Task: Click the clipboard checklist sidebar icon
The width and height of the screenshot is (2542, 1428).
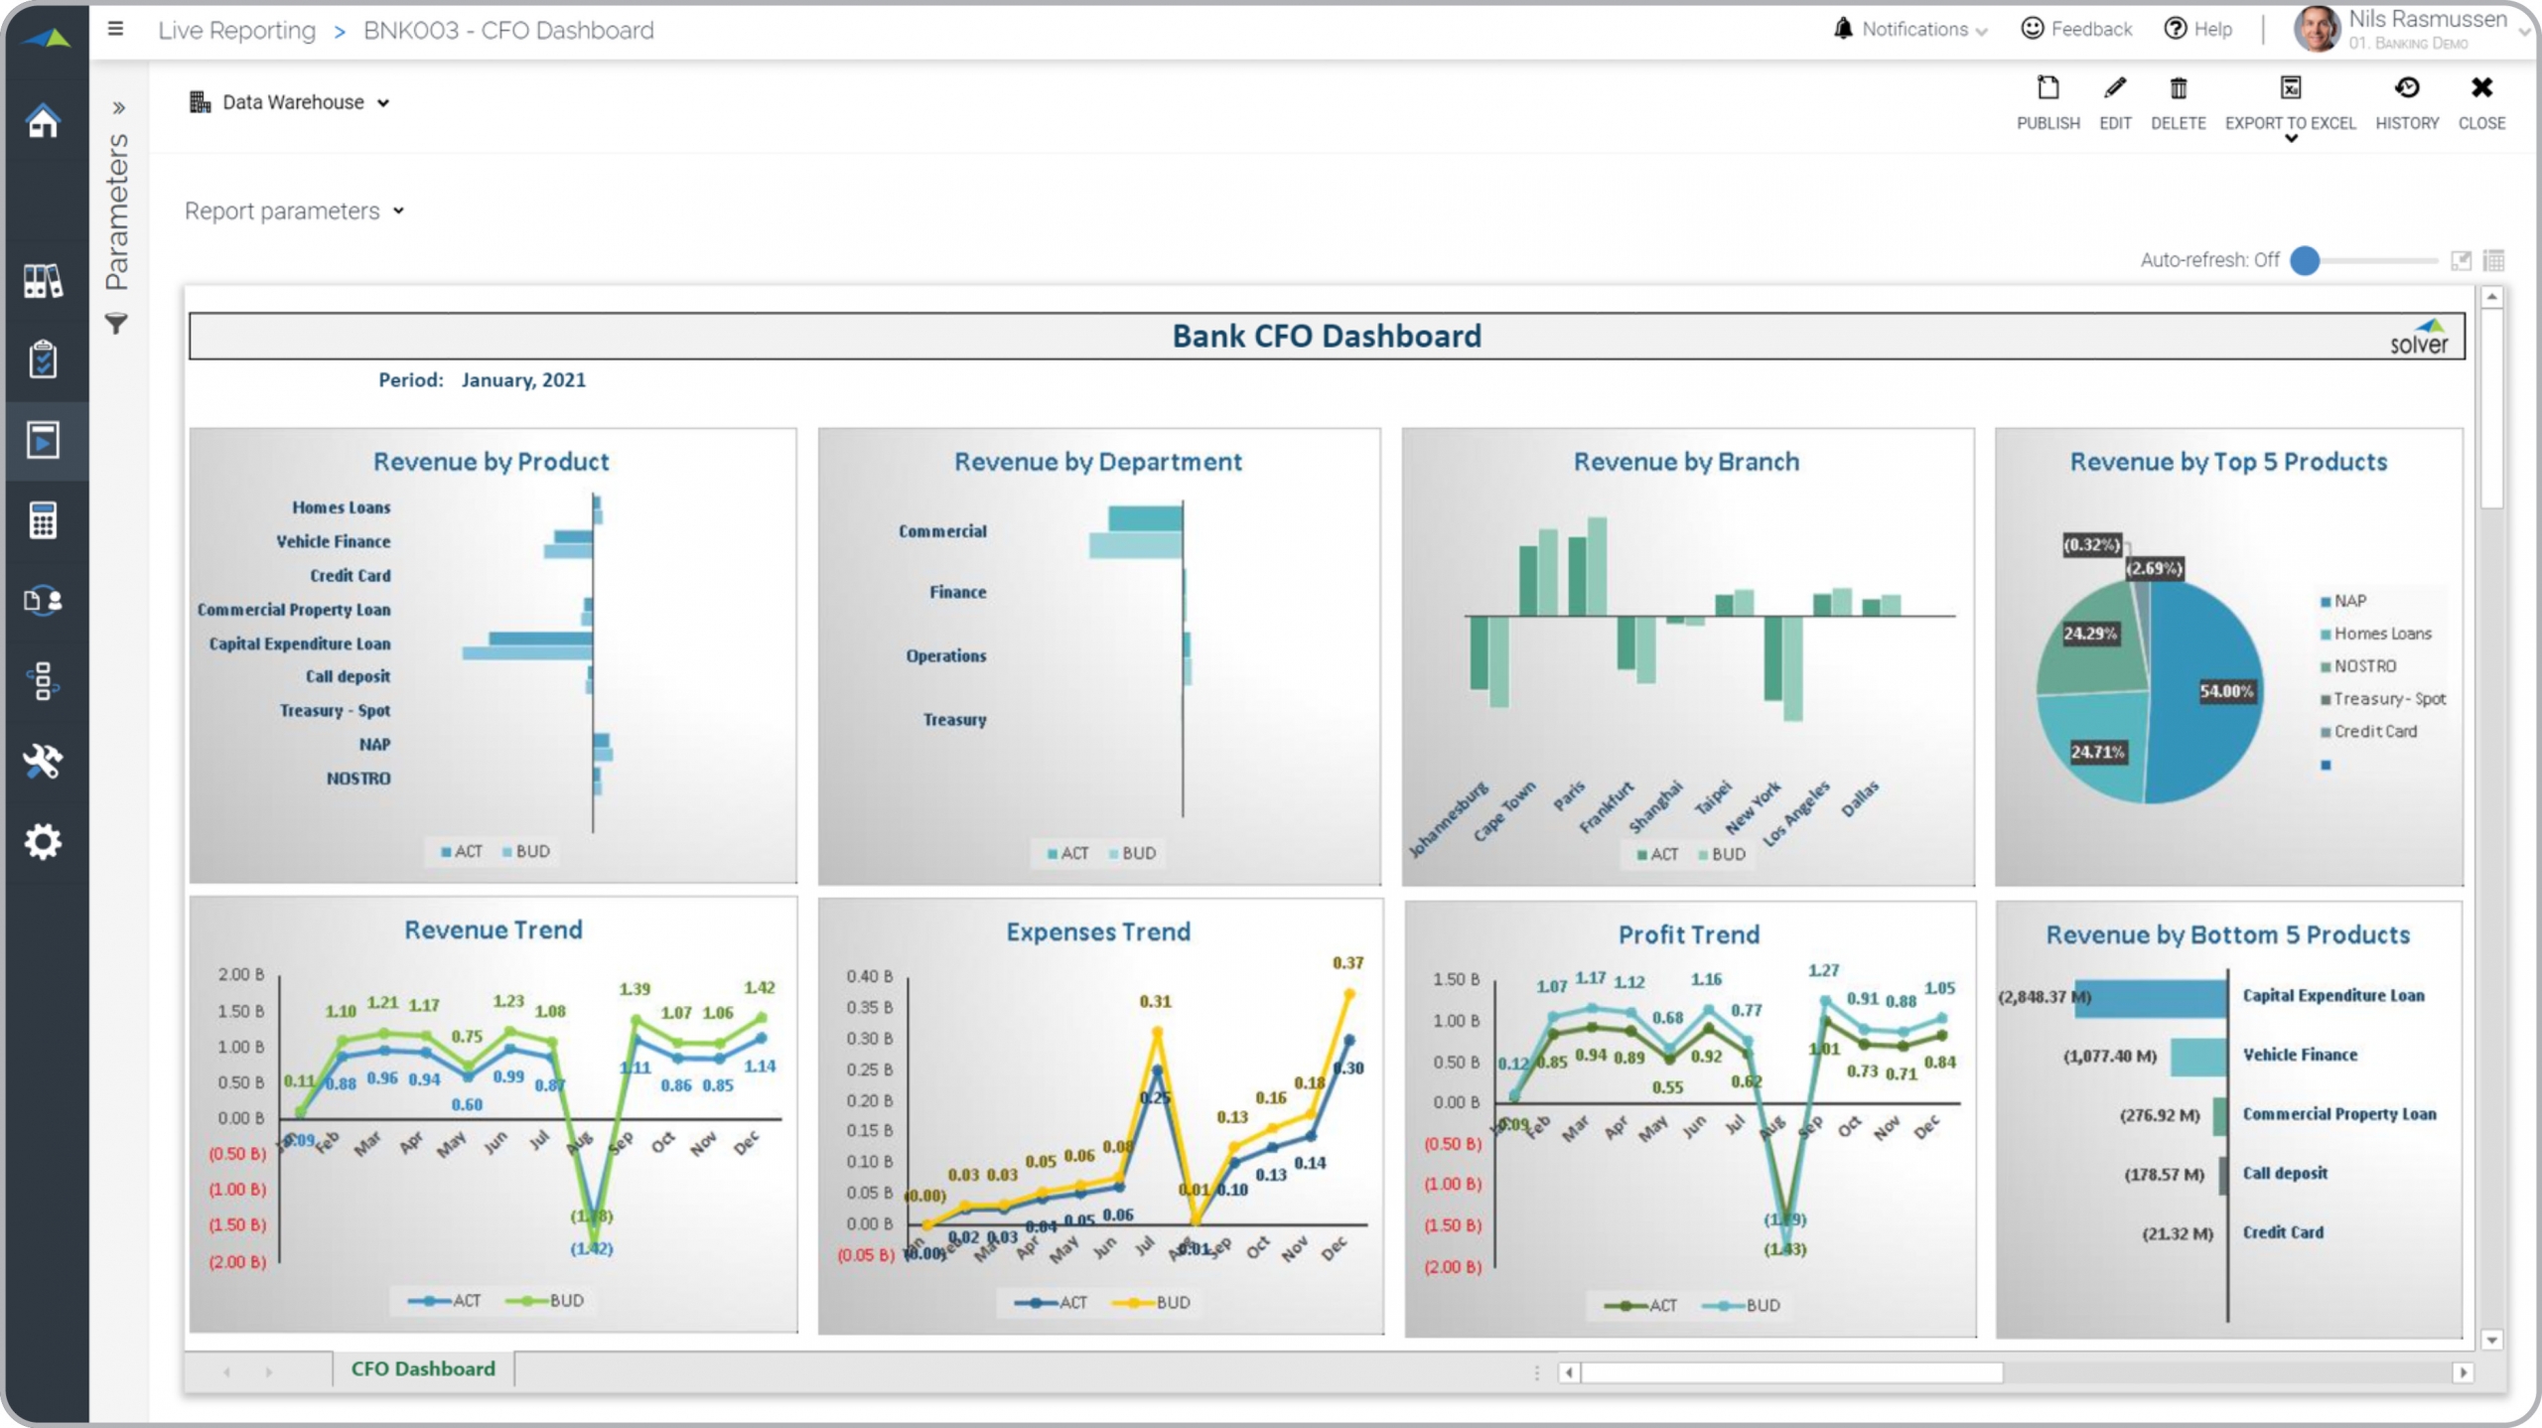Action: pyautogui.click(x=43, y=359)
